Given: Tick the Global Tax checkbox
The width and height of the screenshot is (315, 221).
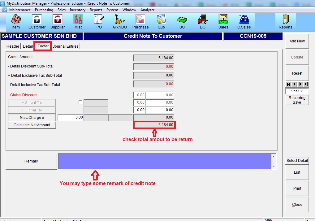Looking at the screenshot, I should [81, 102].
